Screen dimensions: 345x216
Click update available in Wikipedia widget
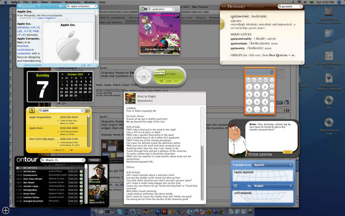point(33,65)
